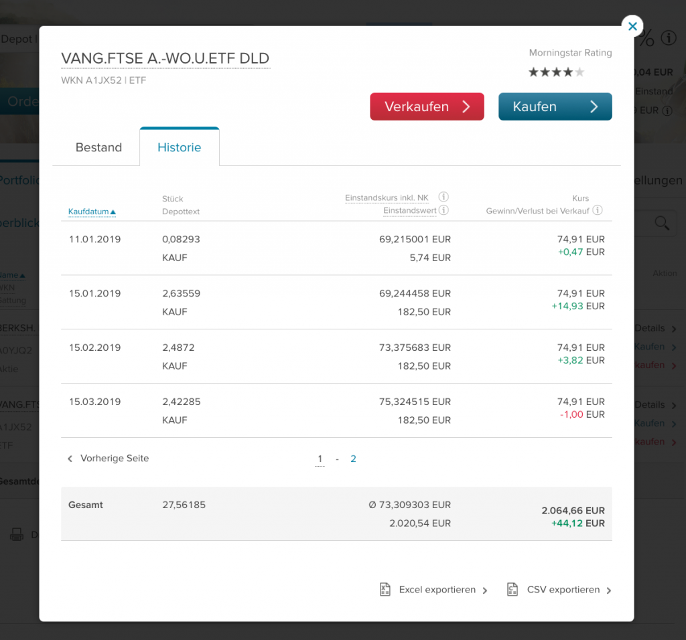Image resolution: width=686 pixels, height=640 pixels.
Task: Select the gain value +14,93 EUR
Action: click(578, 307)
